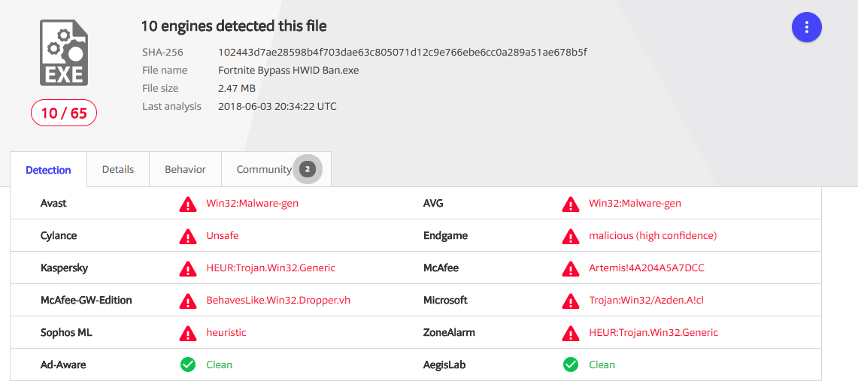Click the Ad-Aware engine name

click(63, 364)
